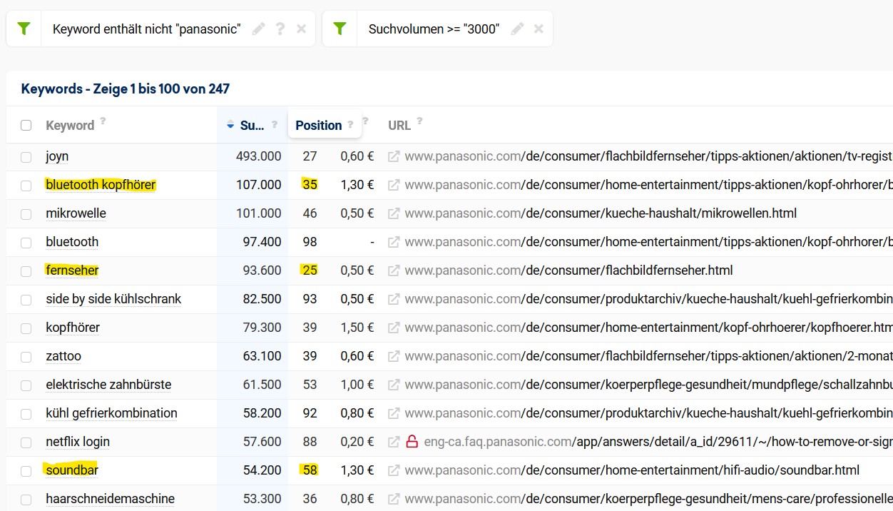Open the external link icon in the zattoo row
The height and width of the screenshot is (511, 893).
pos(394,356)
